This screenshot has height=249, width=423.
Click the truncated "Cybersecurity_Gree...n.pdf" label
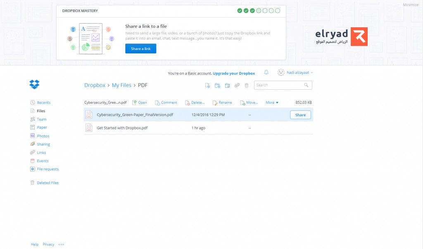pos(105,103)
